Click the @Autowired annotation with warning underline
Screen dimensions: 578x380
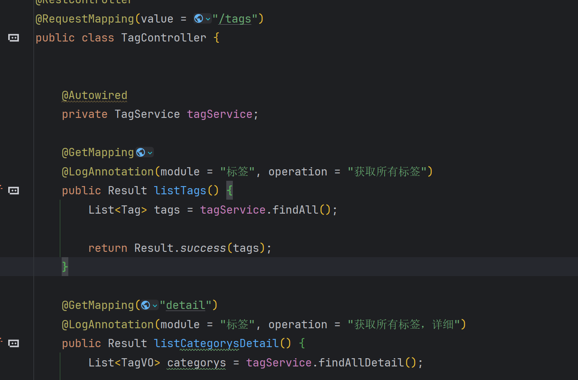94,95
